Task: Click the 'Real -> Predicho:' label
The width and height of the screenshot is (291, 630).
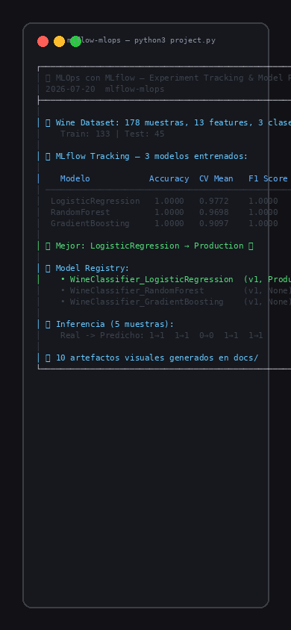Action: pyautogui.click(x=102, y=335)
